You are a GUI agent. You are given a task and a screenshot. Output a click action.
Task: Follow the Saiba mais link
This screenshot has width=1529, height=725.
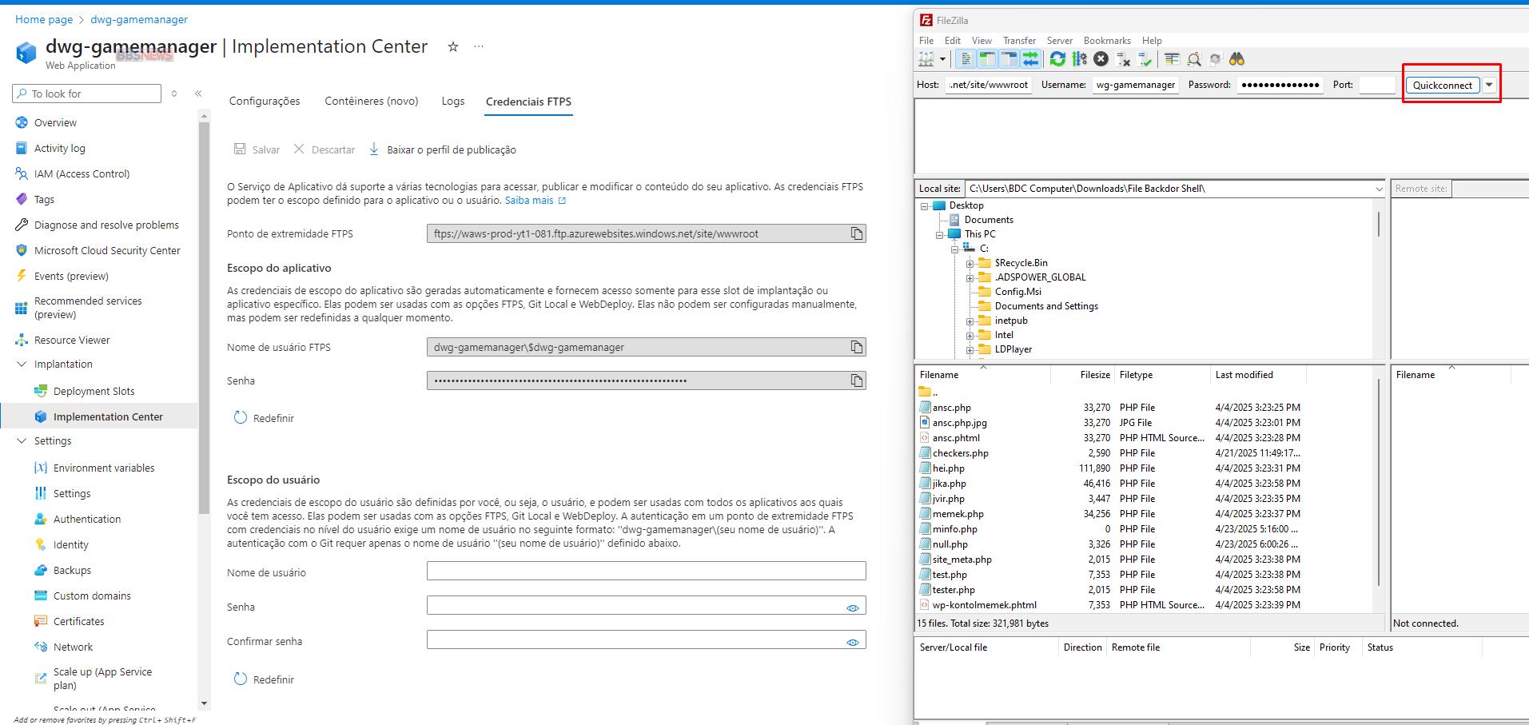pos(529,201)
